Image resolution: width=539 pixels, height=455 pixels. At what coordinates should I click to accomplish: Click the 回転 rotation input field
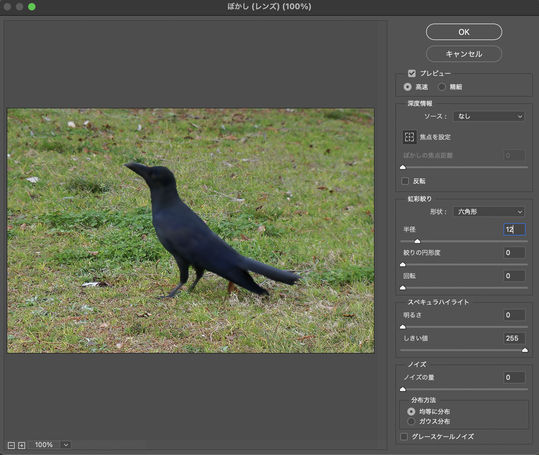pos(514,276)
